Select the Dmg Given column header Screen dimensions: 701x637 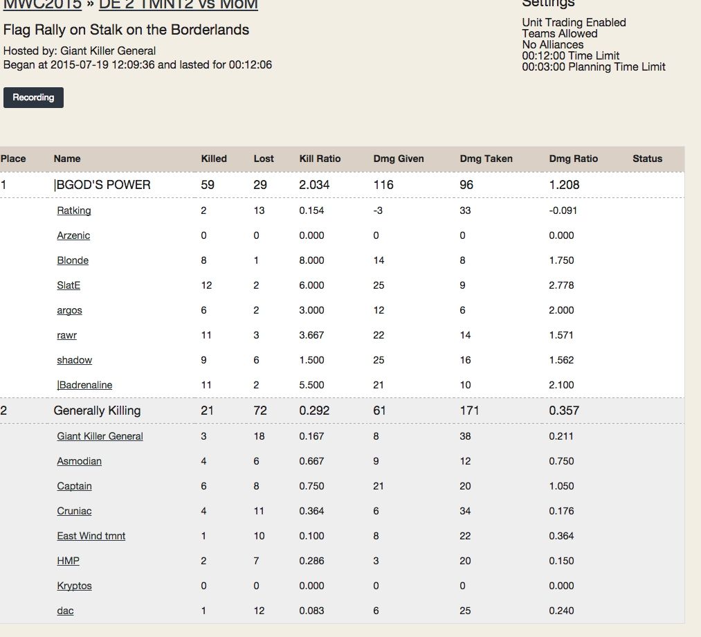(x=399, y=159)
